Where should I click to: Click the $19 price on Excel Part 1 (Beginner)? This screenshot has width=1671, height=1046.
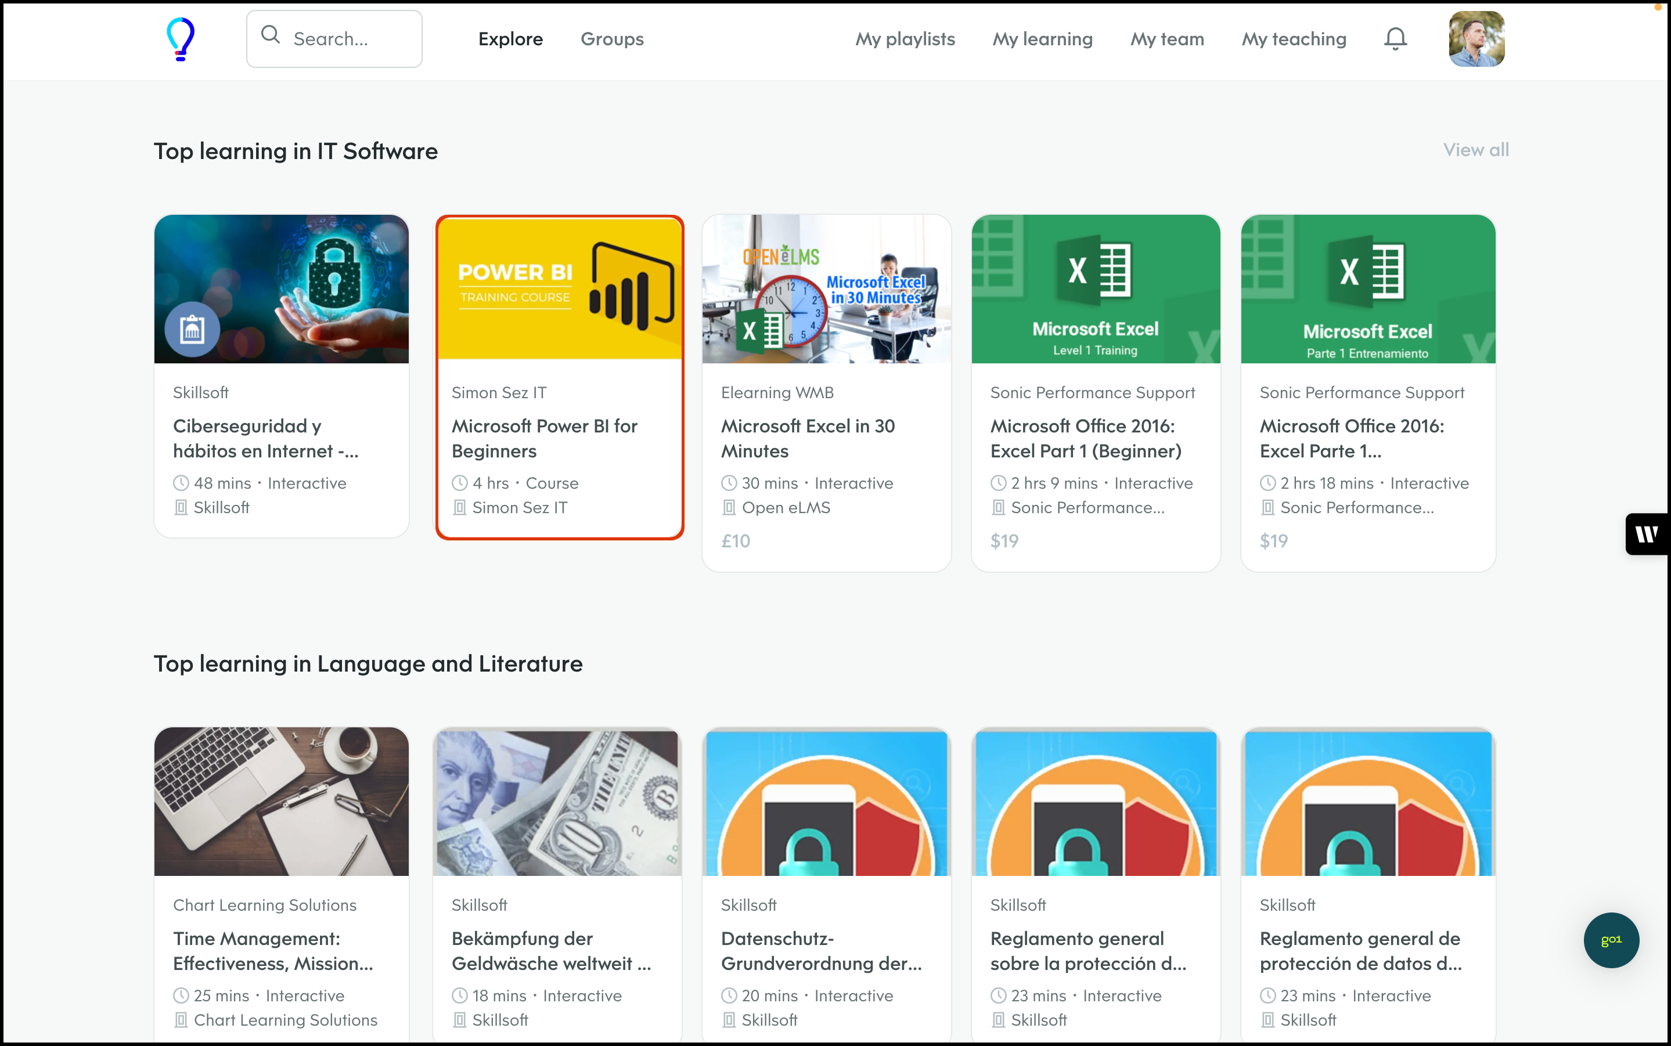tap(1004, 541)
